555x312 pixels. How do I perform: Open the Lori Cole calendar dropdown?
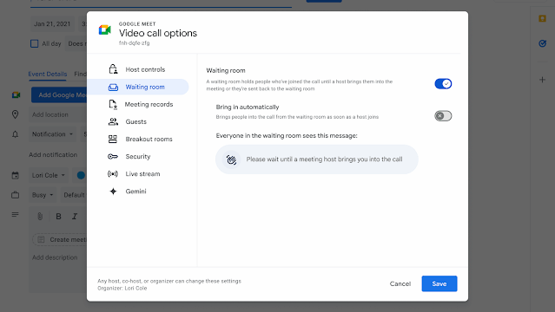point(49,175)
